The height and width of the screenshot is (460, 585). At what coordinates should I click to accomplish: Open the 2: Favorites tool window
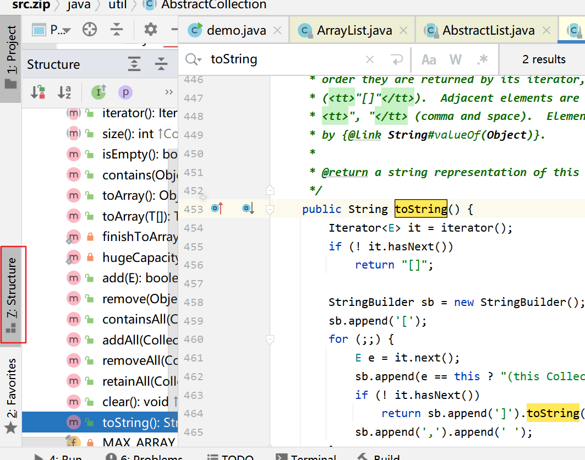[x=11, y=396]
